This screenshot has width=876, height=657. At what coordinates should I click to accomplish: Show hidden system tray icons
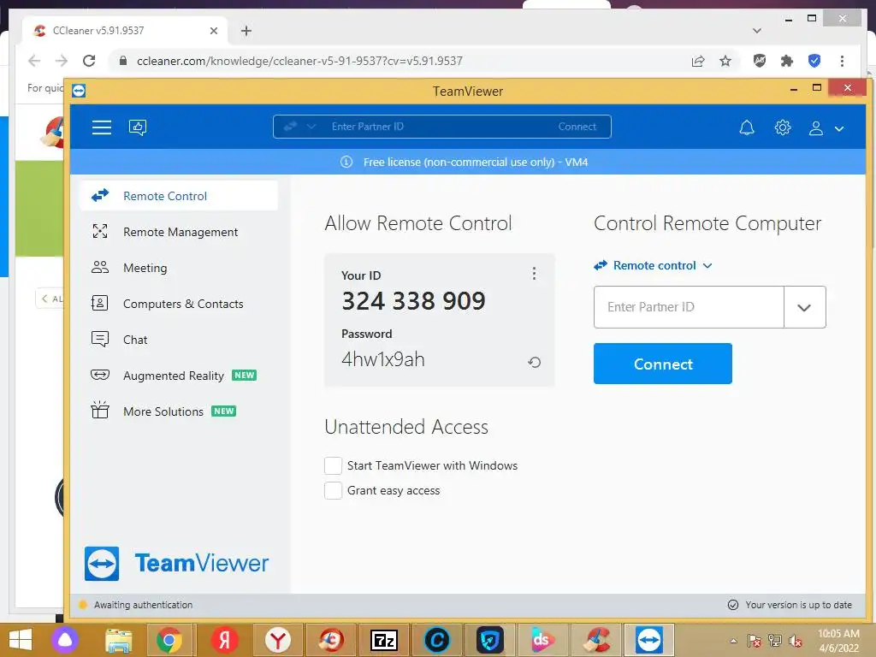[x=733, y=641]
